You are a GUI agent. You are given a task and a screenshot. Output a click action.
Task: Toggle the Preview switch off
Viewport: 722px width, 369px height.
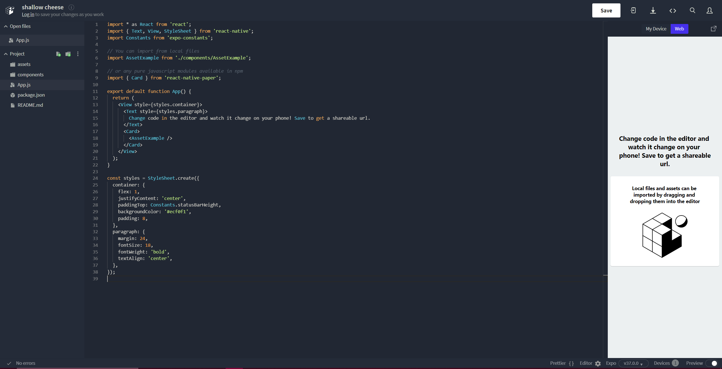[x=712, y=363]
